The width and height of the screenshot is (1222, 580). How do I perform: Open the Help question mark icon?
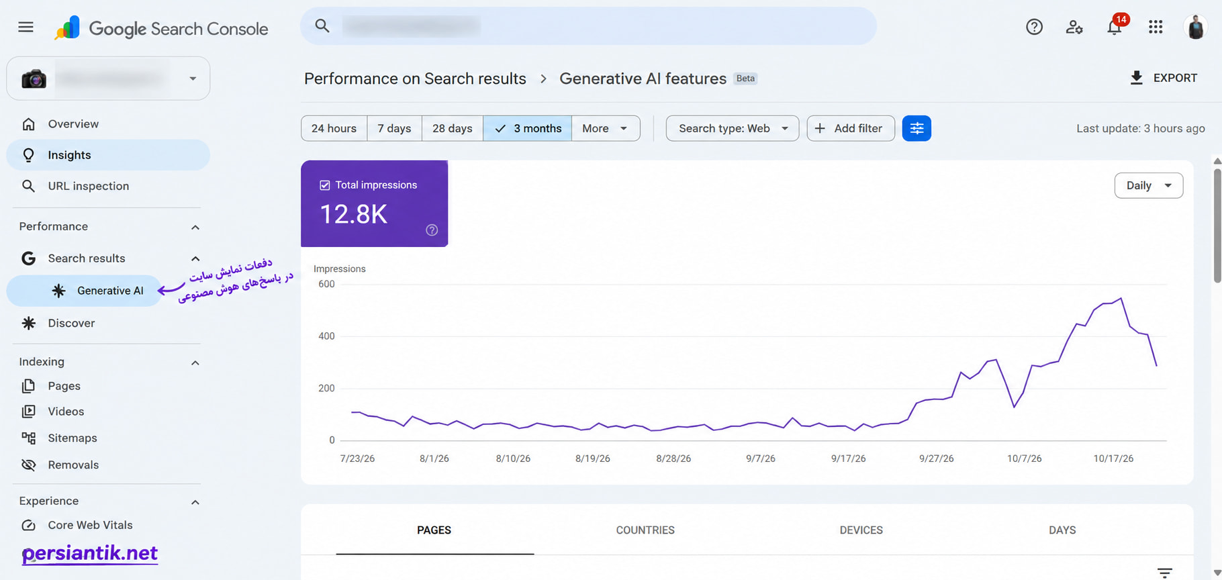tap(1034, 27)
